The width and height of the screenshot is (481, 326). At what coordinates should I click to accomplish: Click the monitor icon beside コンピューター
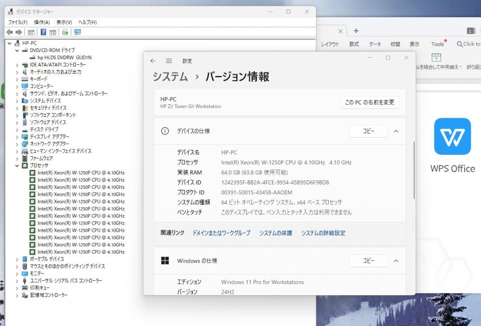25,86
